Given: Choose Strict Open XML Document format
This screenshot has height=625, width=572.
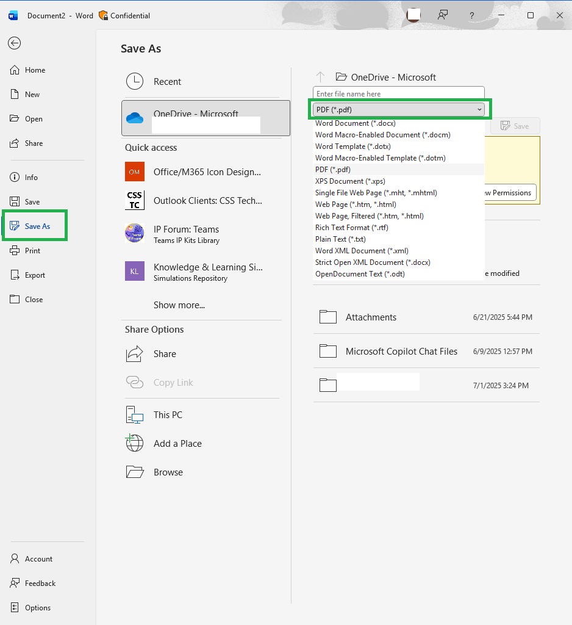Looking at the screenshot, I should [x=398, y=262].
